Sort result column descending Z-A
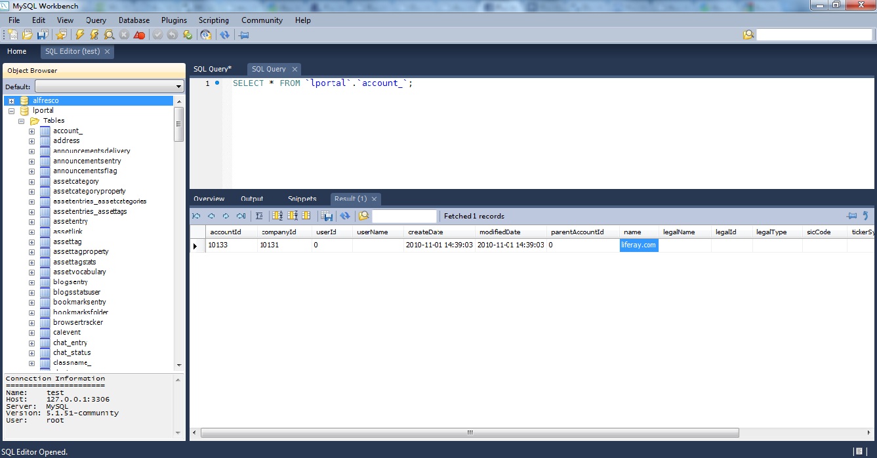This screenshot has width=877, height=458. click(x=292, y=216)
